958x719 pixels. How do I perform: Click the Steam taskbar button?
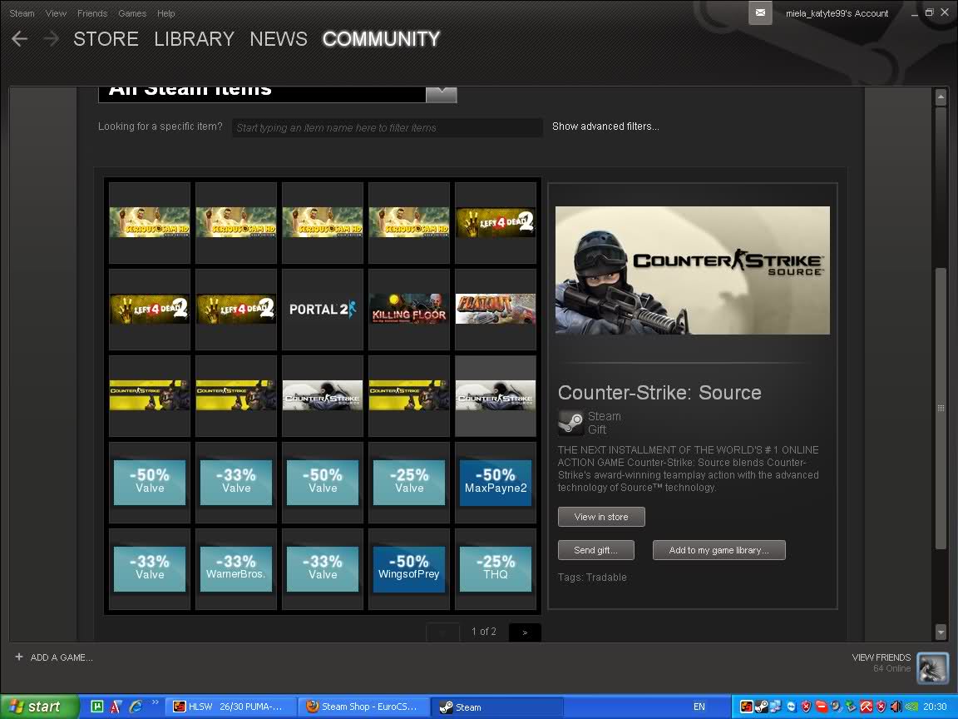pos(497,707)
